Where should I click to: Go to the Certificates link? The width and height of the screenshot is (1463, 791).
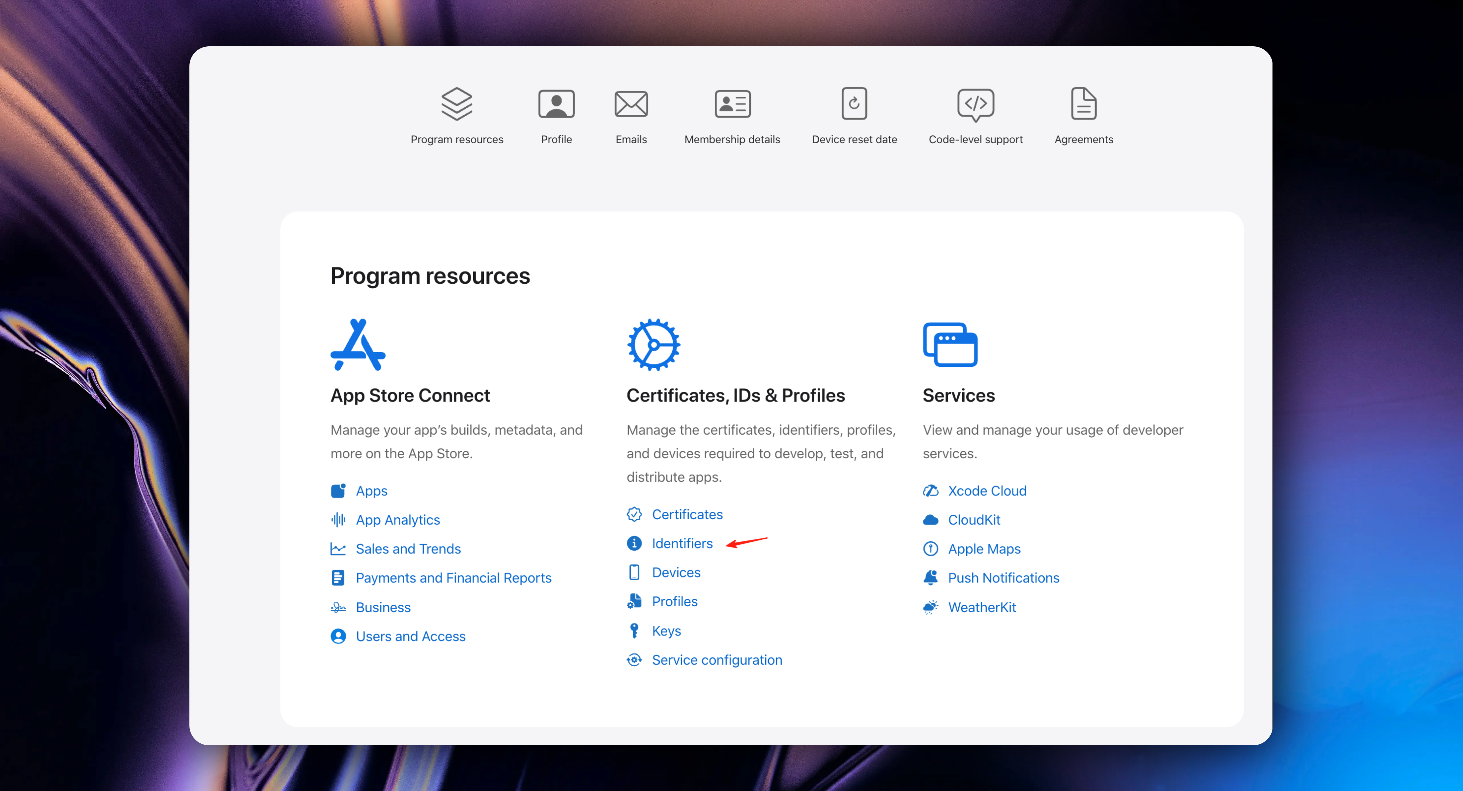(x=687, y=514)
